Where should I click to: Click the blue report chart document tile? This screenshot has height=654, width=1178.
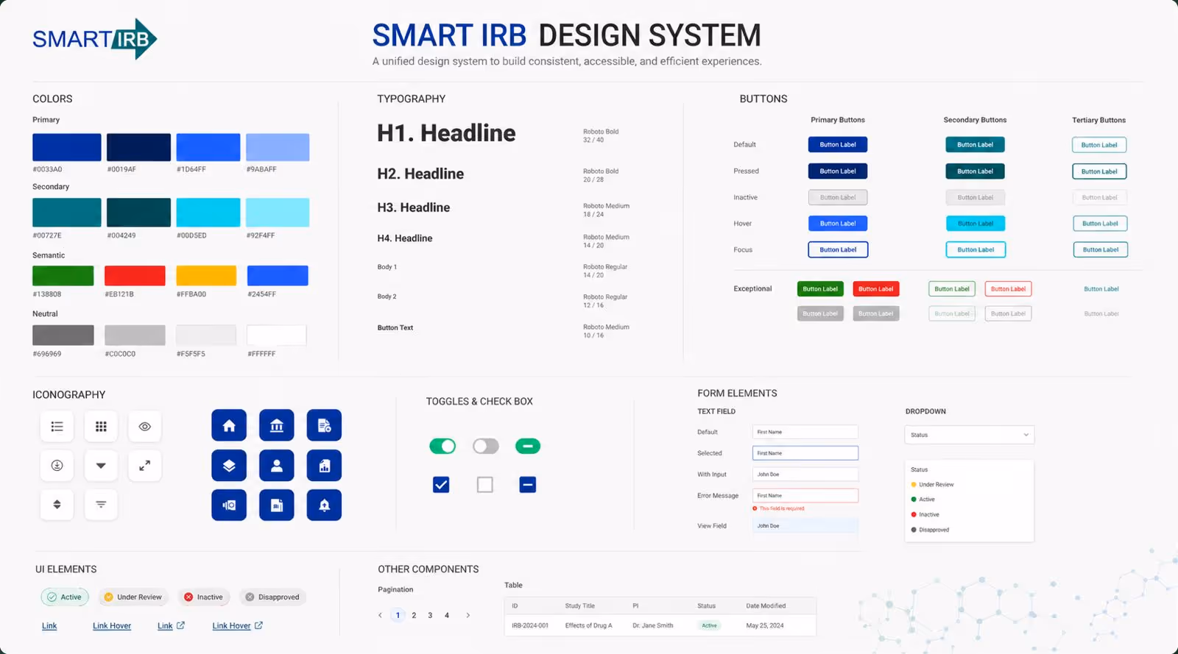click(x=325, y=466)
